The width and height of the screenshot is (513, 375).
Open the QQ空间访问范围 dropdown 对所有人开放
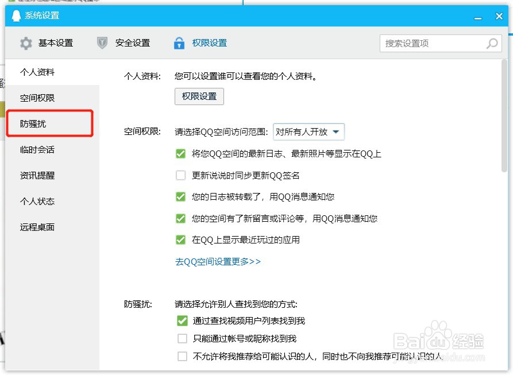308,132
